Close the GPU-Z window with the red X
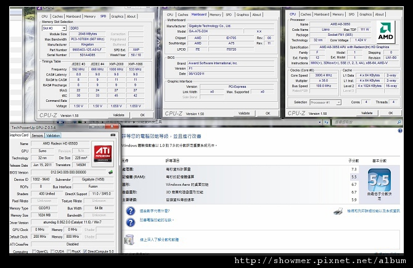 [x=112, y=127]
